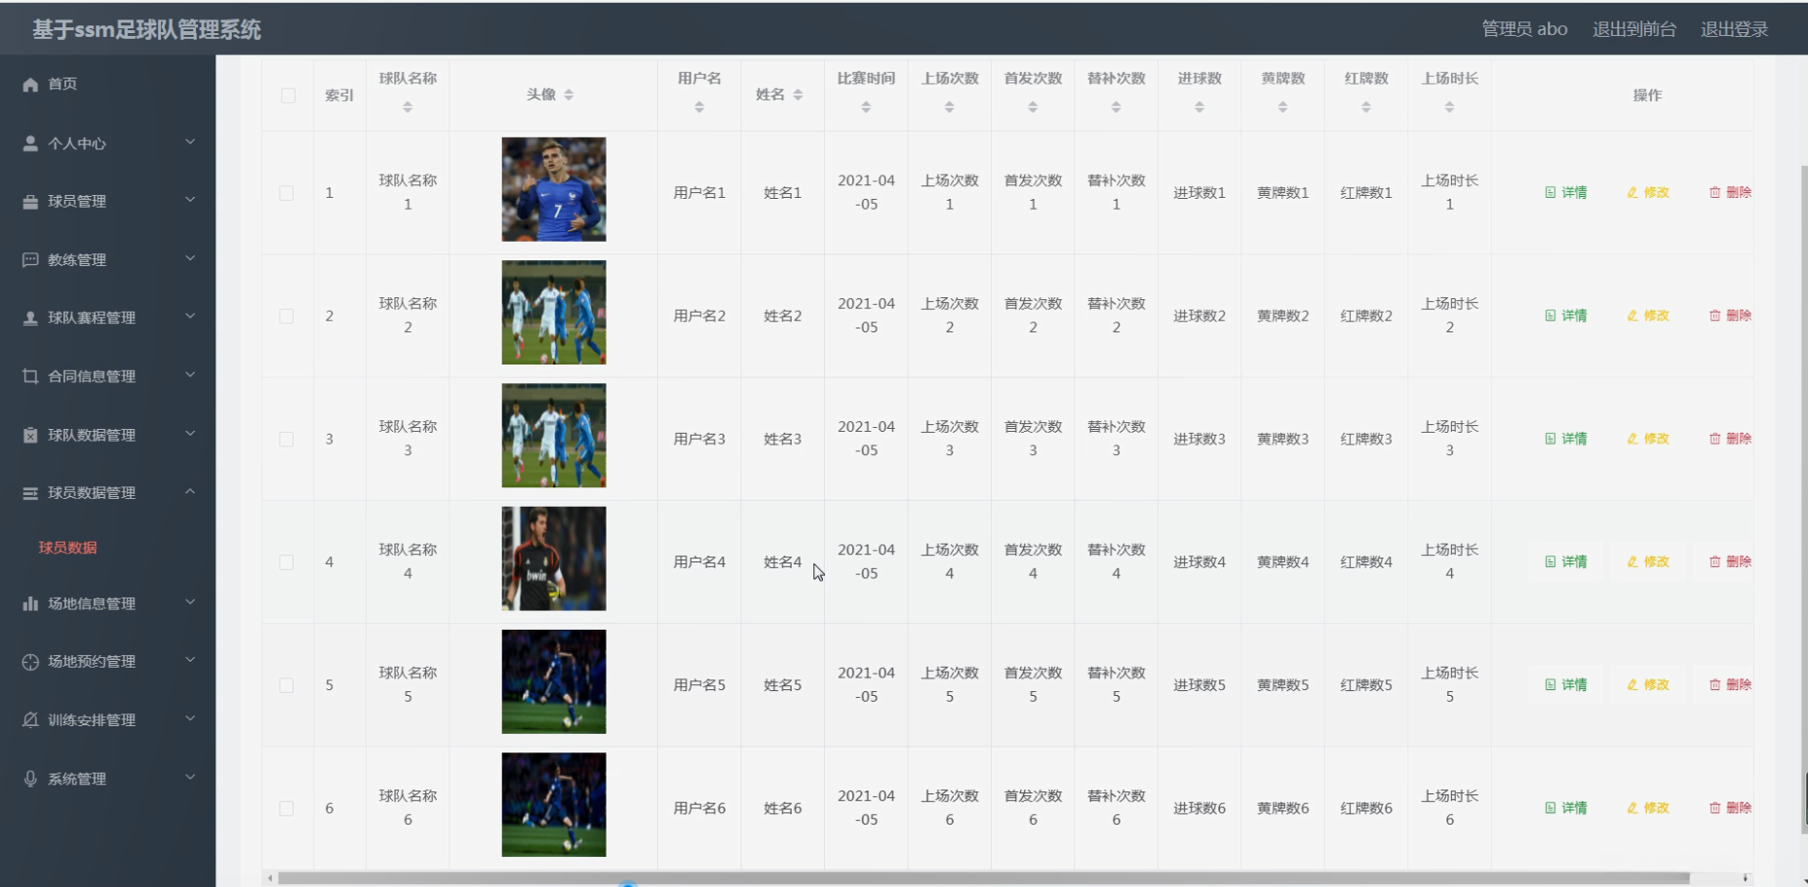Click 退出登录 link in top bar
Screen dimensions: 1808x887
pyautogui.click(x=1734, y=29)
